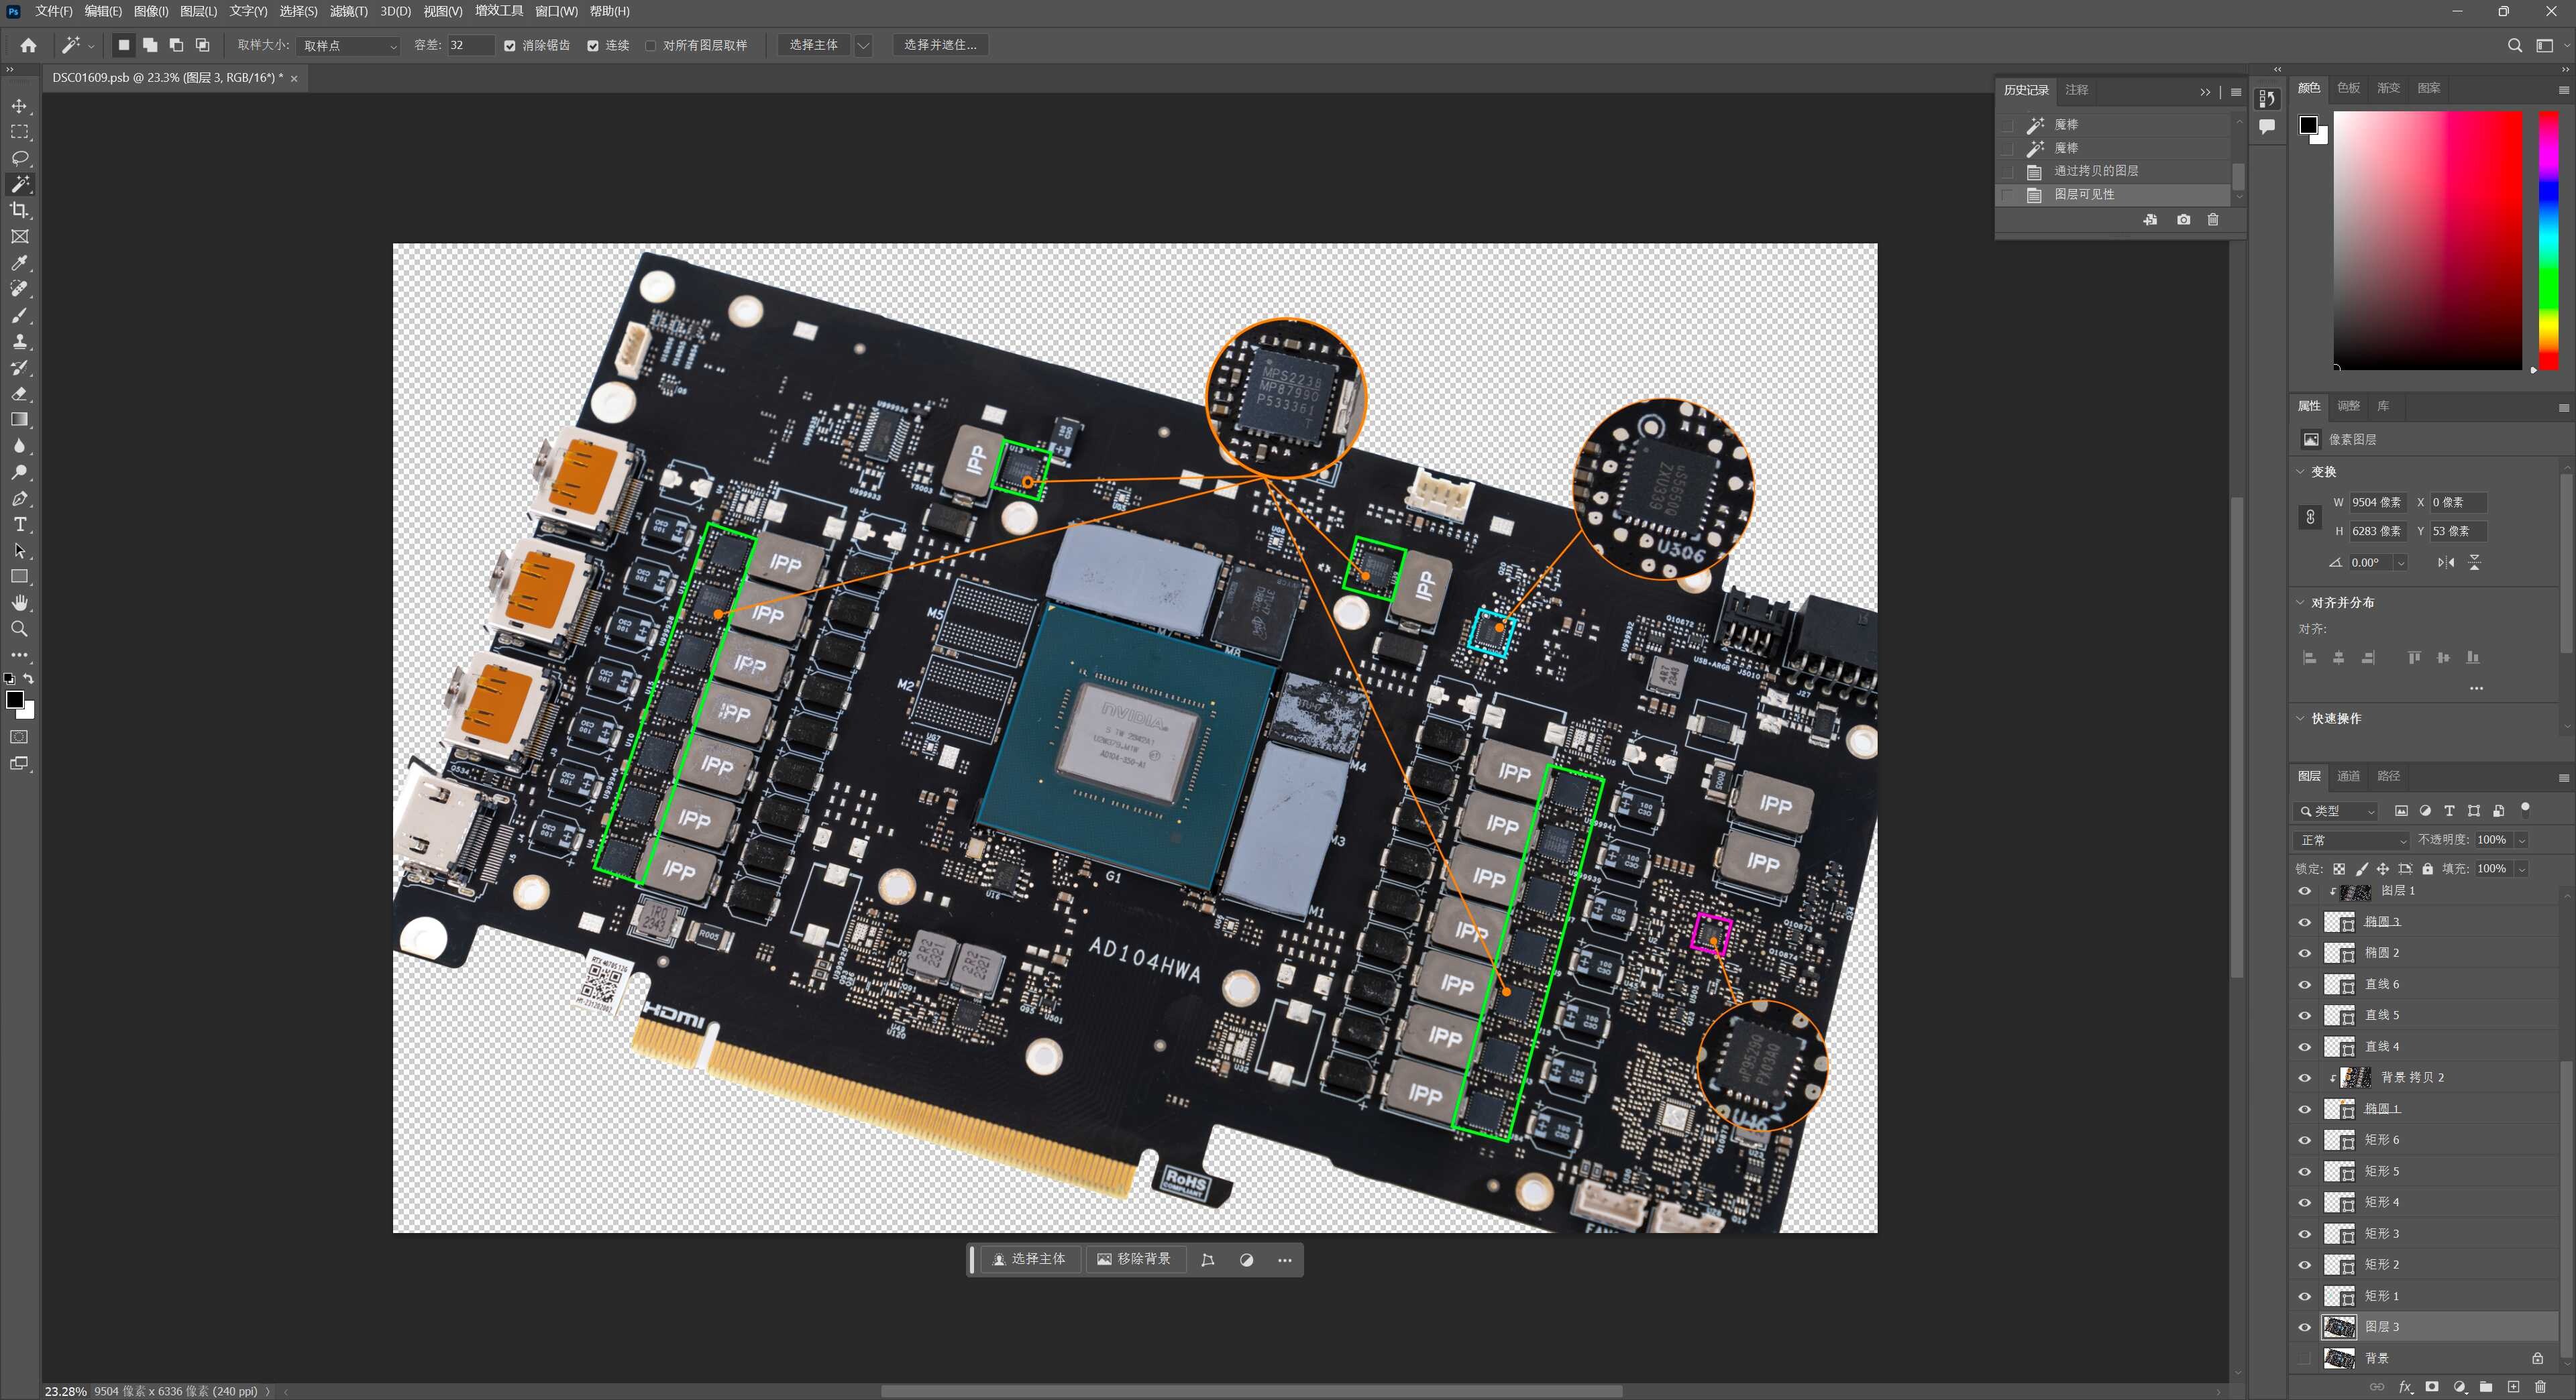Viewport: 2576px width, 1400px height.
Task: Select the Eyedropper tool
Action: (x=19, y=263)
